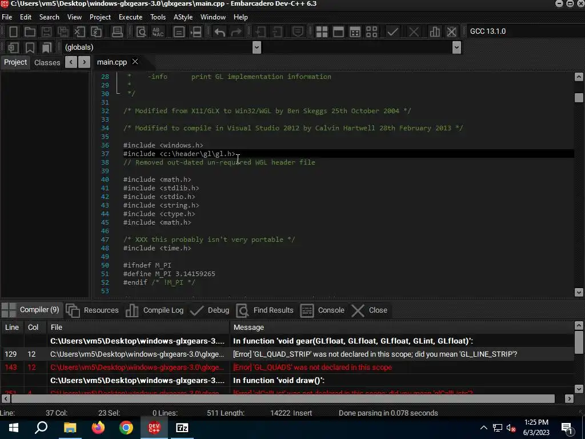Viewport: 585px width, 439px height.
Task: Click Close to hide the bottom panel
Action: (370, 310)
